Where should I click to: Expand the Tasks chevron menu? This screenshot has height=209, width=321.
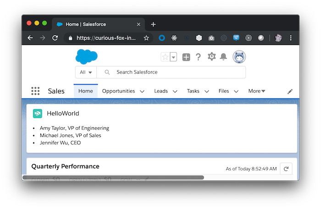tap(207, 91)
